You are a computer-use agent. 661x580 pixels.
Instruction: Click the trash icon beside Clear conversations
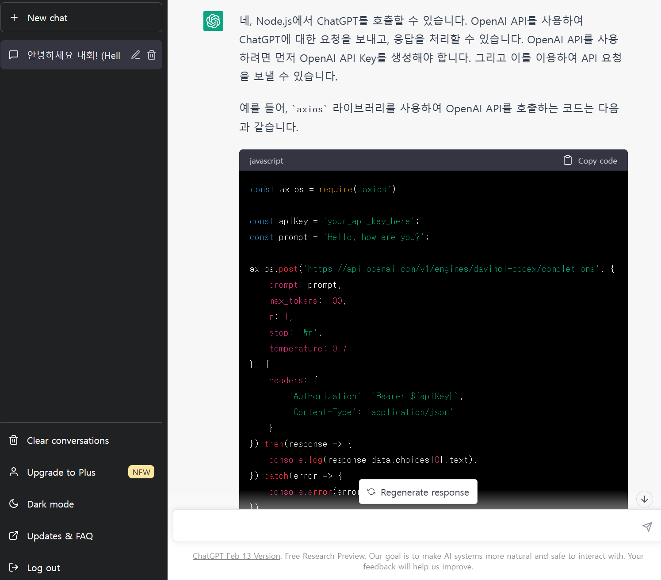click(14, 440)
